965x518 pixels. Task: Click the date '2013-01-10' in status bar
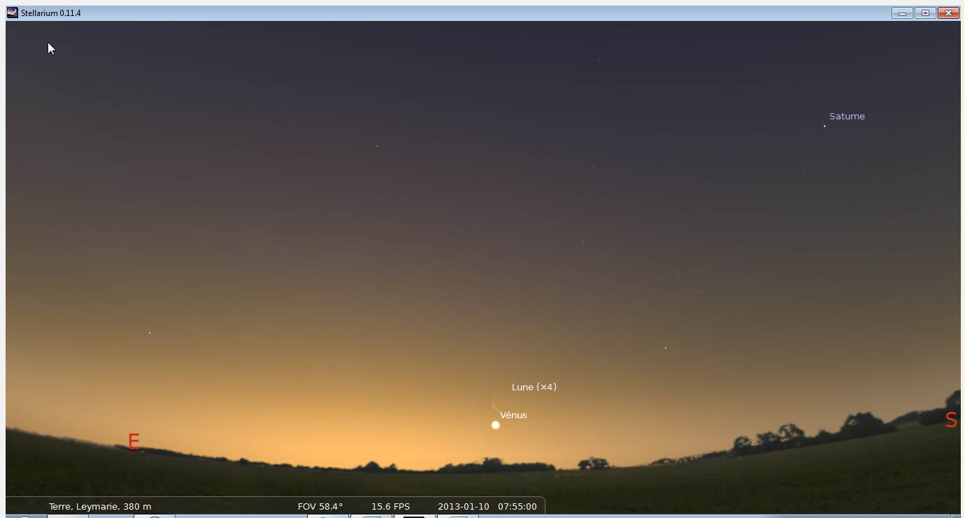tap(464, 507)
